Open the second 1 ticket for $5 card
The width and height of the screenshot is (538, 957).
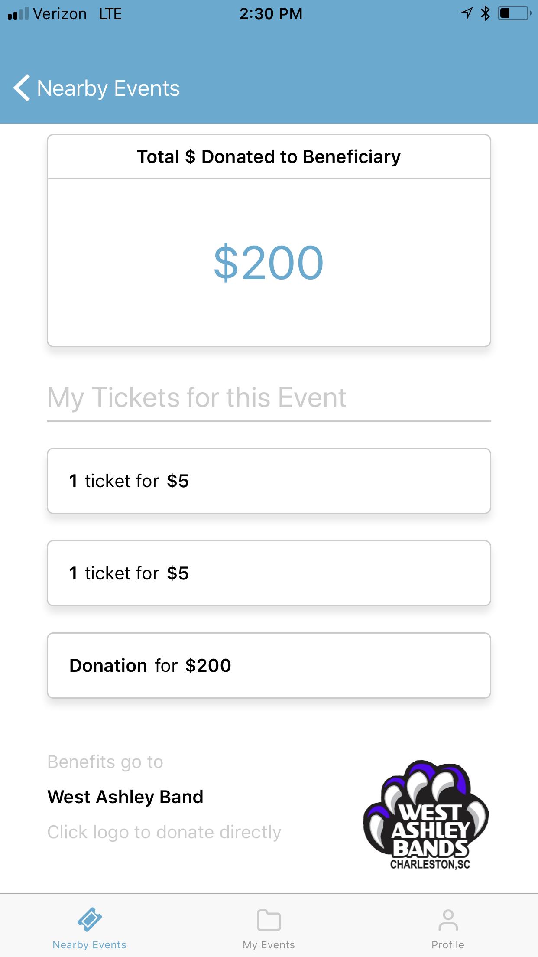coord(269,573)
